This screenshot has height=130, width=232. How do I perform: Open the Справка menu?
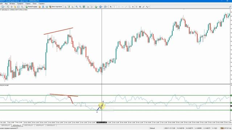click(41, 4)
